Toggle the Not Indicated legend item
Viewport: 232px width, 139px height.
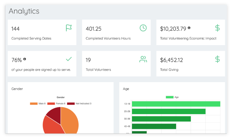click(79, 104)
